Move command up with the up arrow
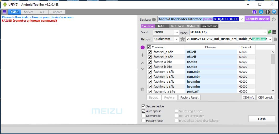The image size is (279, 134). click(143, 63)
